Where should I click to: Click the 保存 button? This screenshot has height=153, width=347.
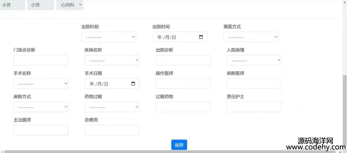pos(179,145)
